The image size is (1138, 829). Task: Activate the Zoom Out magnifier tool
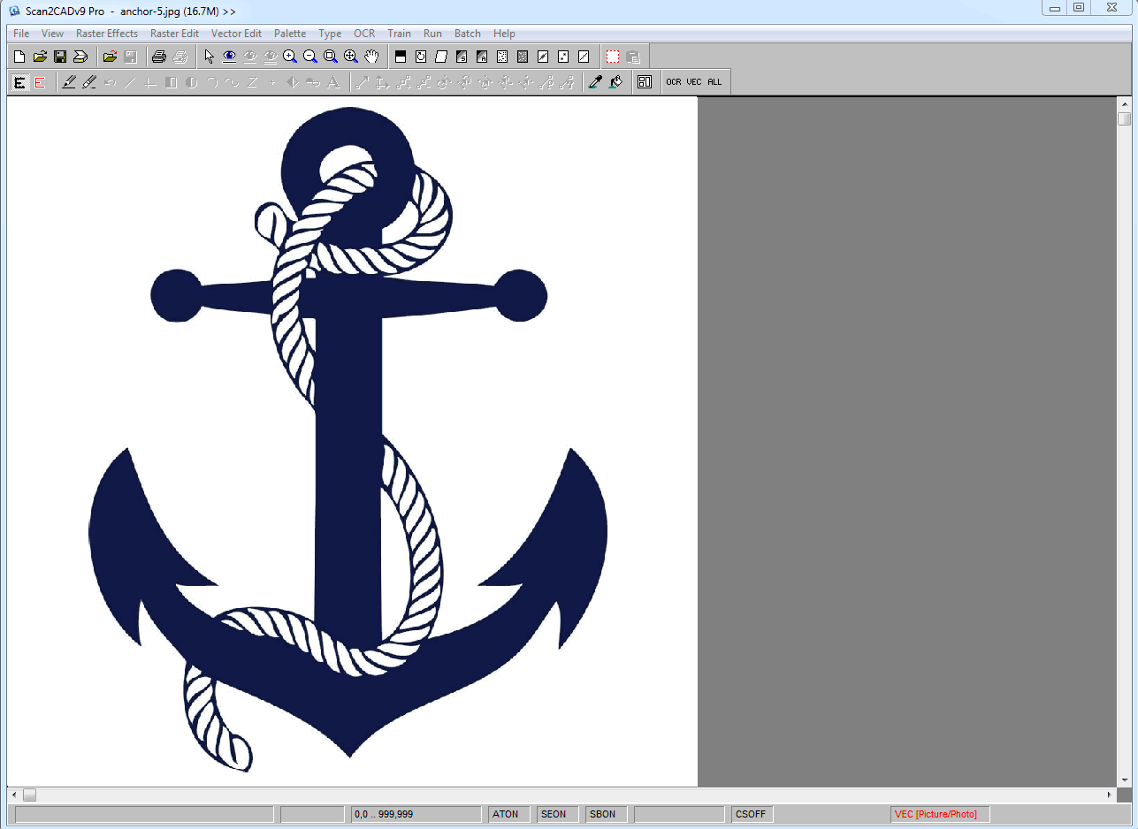[309, 56]
